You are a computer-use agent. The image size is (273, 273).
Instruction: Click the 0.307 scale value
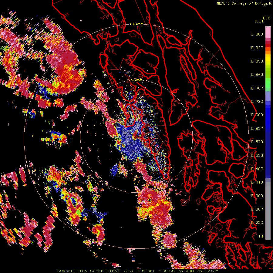pos(257,209)
